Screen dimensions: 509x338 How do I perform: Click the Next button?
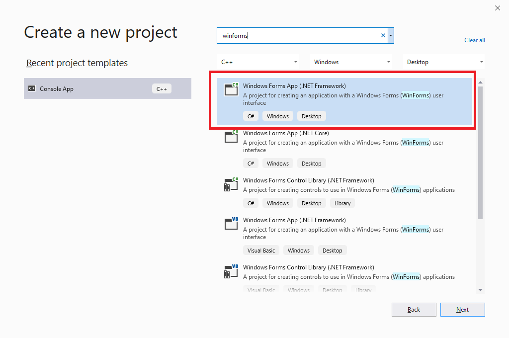[463, 310]
